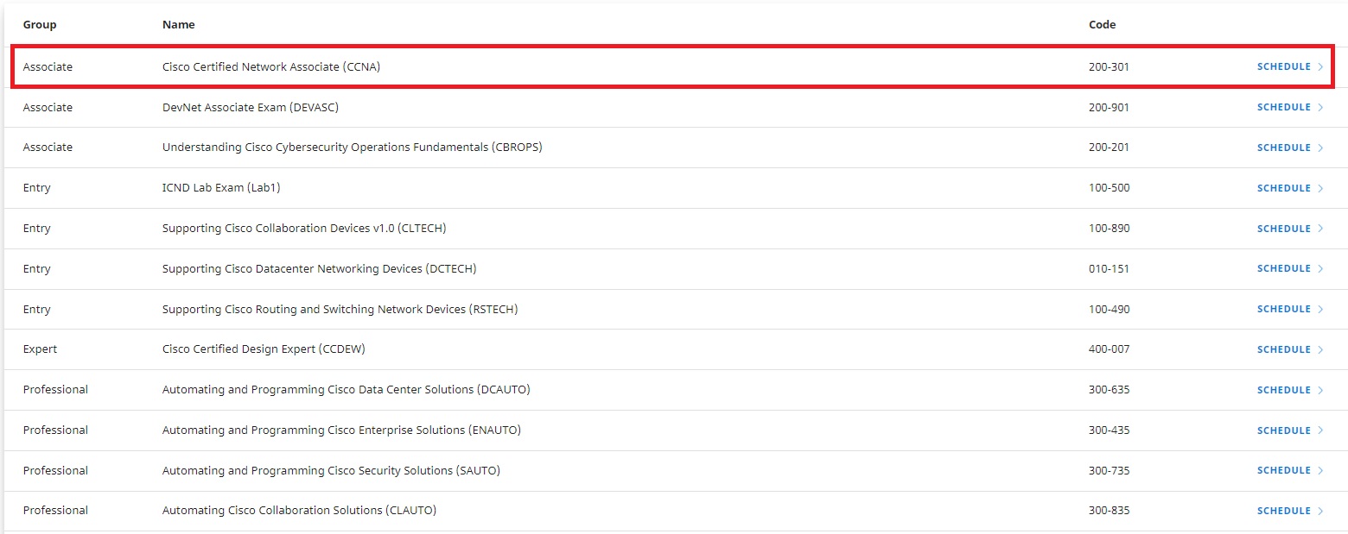Click the Name column header
The image size is (1348, 534).
[x=179, y=25]
